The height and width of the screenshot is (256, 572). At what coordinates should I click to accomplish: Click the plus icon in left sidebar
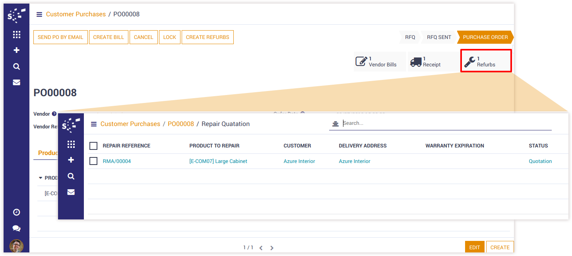tap(16, 50)
